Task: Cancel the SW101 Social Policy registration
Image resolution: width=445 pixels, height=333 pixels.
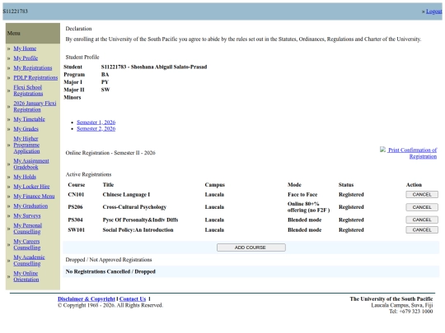Action: [422, 230]
